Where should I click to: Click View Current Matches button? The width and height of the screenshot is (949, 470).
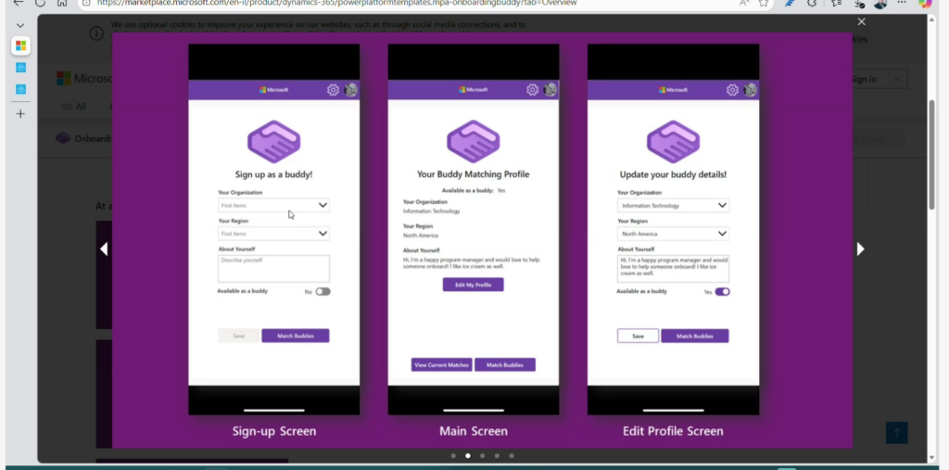(442, 364)
